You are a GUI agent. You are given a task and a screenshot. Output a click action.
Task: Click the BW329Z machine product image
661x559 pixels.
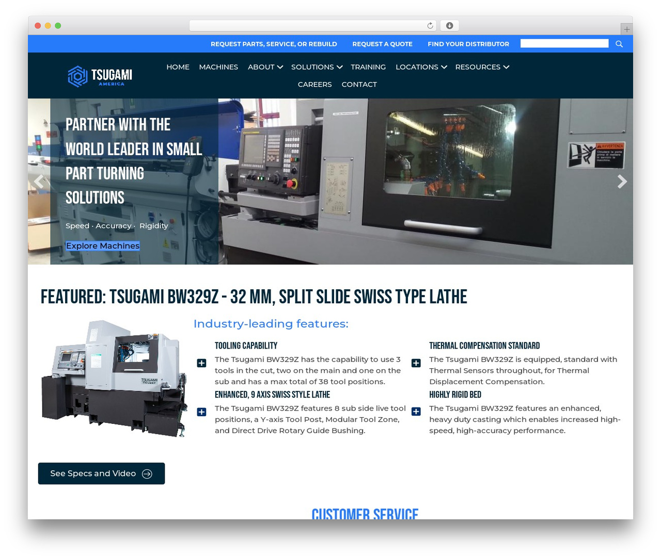tap(114, 379)
